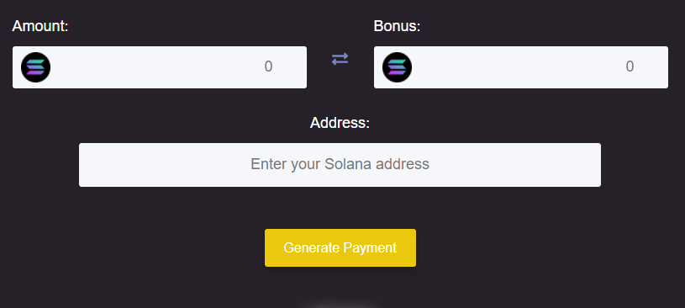
Task: Click the Solana logo in Bonus field
Action: pos(397,67)
